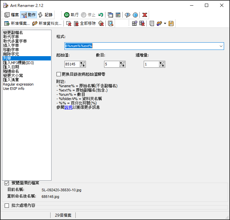Screen dimensions: 230x220
Task: Click 新增資料夾 add folder button
Action: pyautogui.click(x=47, y=23)
